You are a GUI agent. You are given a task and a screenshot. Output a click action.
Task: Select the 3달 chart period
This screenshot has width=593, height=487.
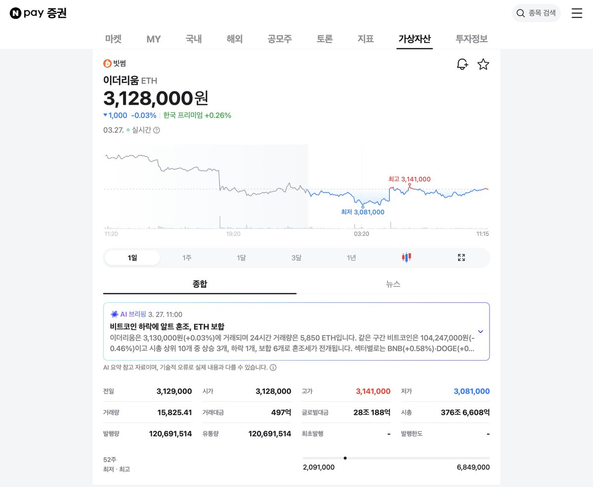[x=296, y=257]
